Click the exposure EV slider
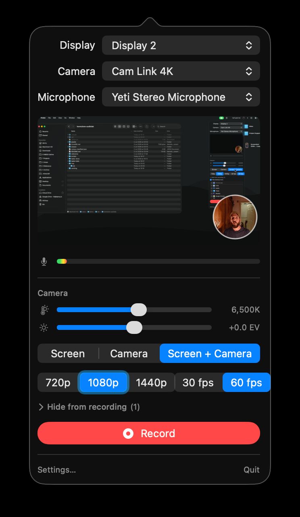Viewport: 300px width, 517px height. [134, 327]
